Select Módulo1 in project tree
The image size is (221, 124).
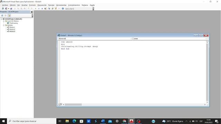coord(12,27)
